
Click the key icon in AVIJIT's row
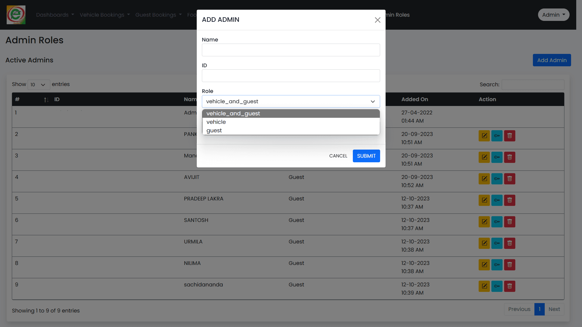point(497,179)
